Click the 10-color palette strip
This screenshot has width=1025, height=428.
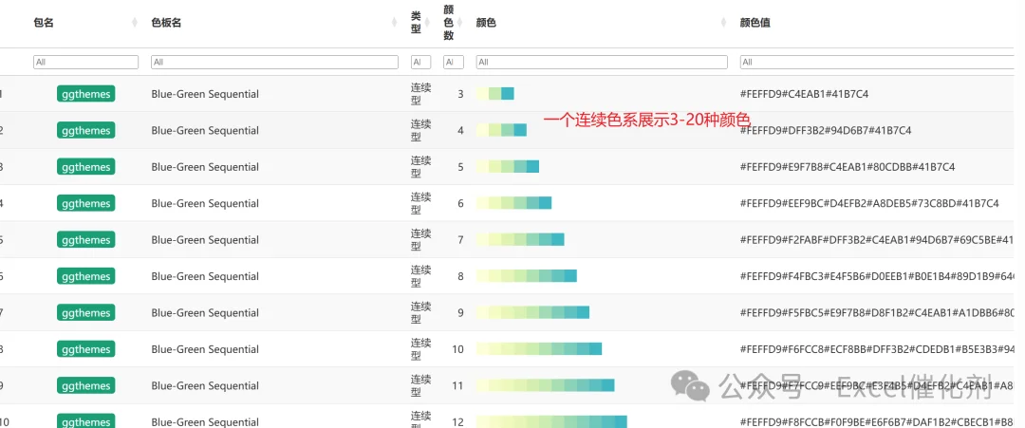(x=539, y=349)
